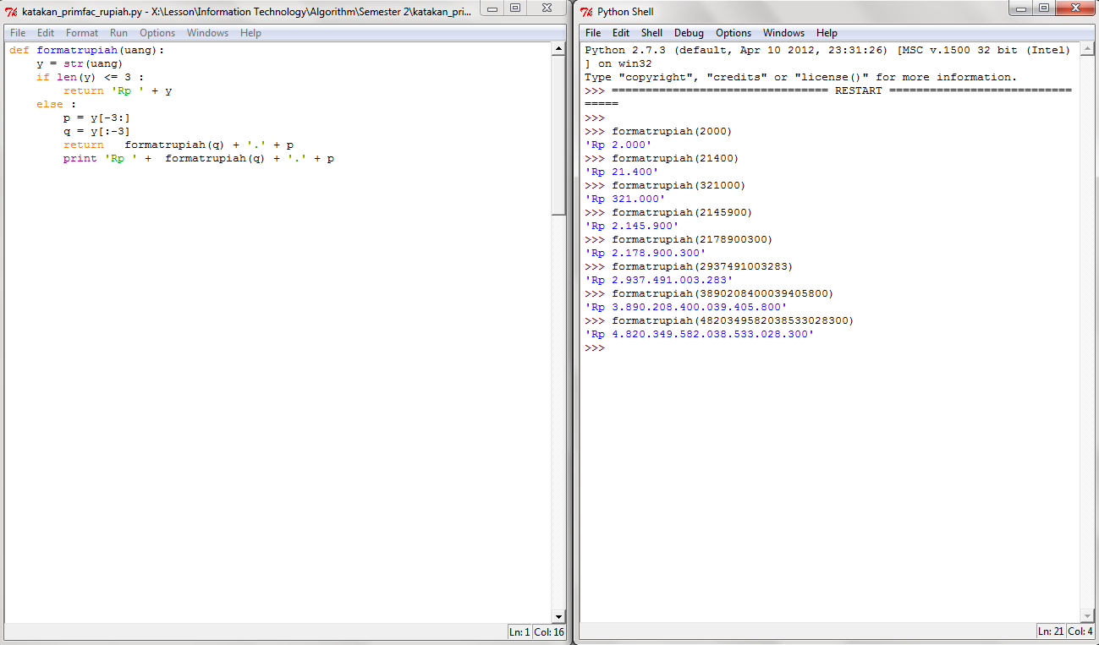Open the Options menu in the Python Shell
This screenshot has height=645, width=1099.
pyautogui.click(x=734, y=33)
